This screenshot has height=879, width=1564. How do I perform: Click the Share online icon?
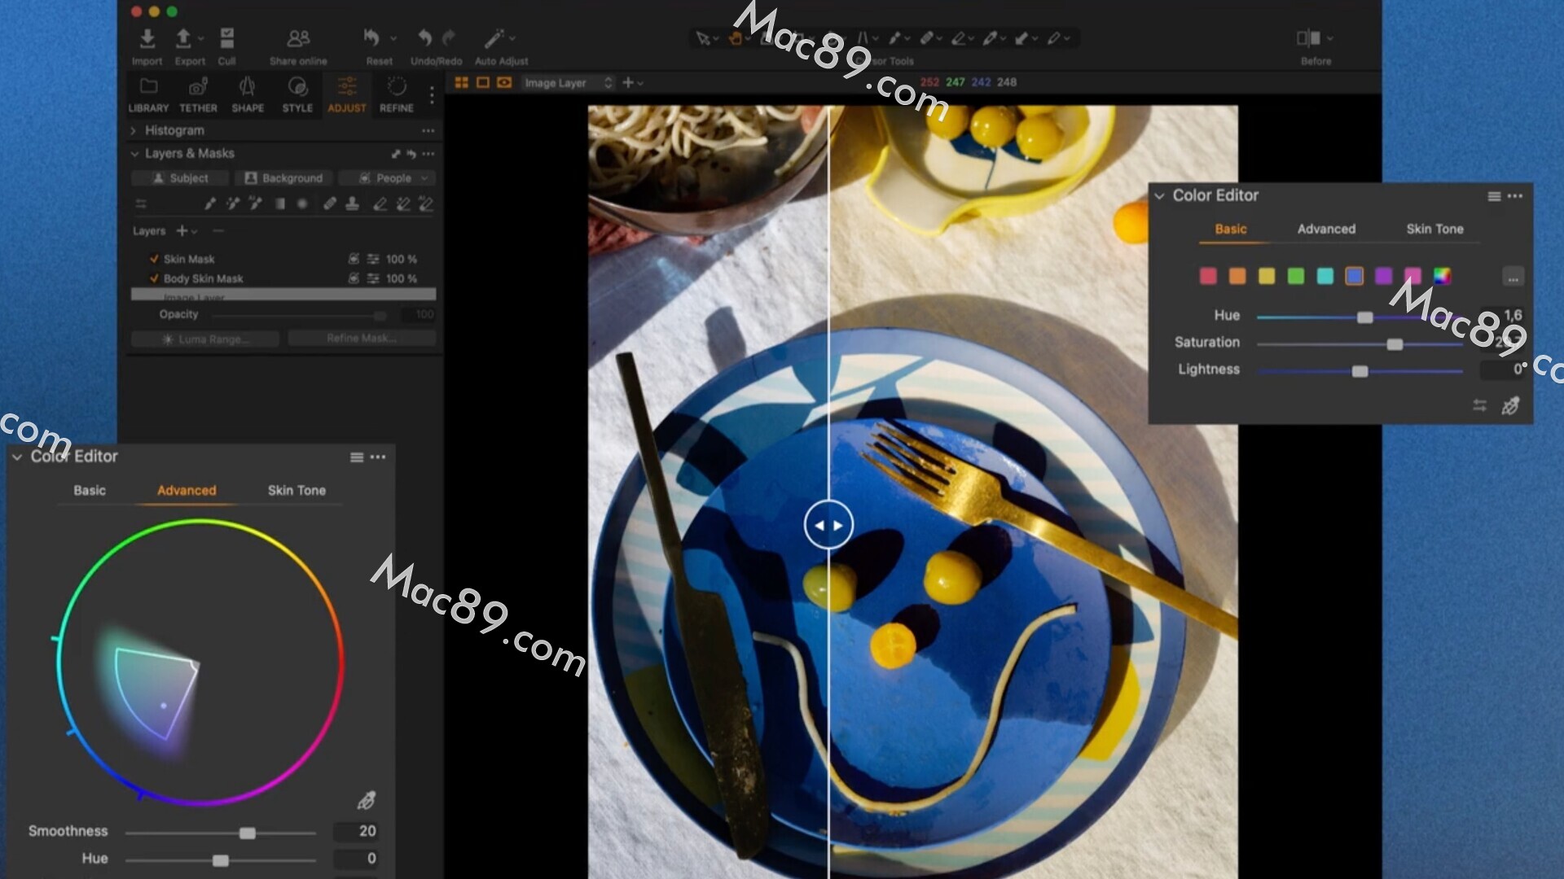point(298,38)
